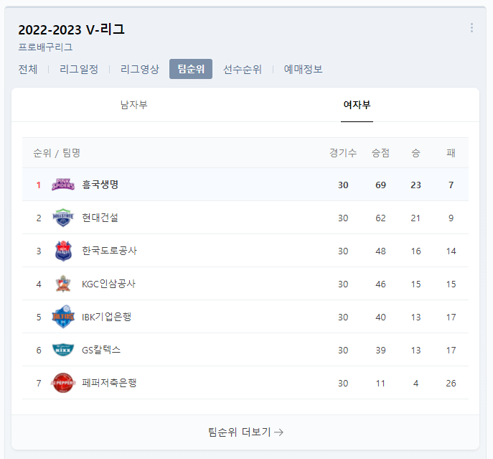Open the three-dot more options menu
493x459 pixels.
471,28
